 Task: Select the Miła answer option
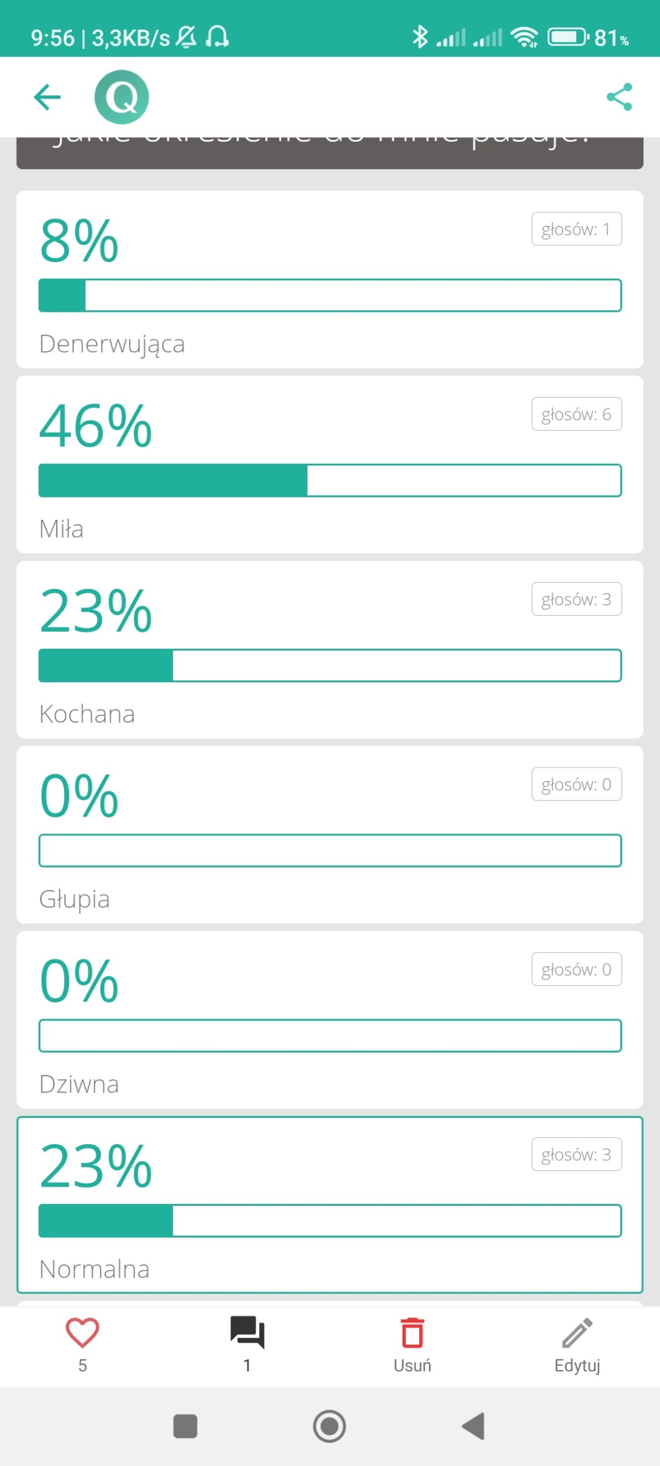pos(61,529)
